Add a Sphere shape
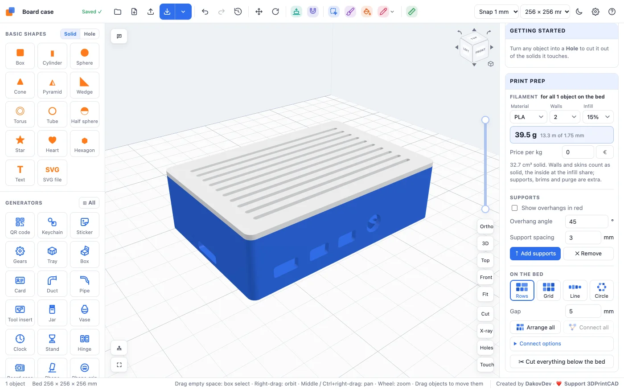Image resolution: width=624 pixels, height=390 pixels. pos(85,56)
